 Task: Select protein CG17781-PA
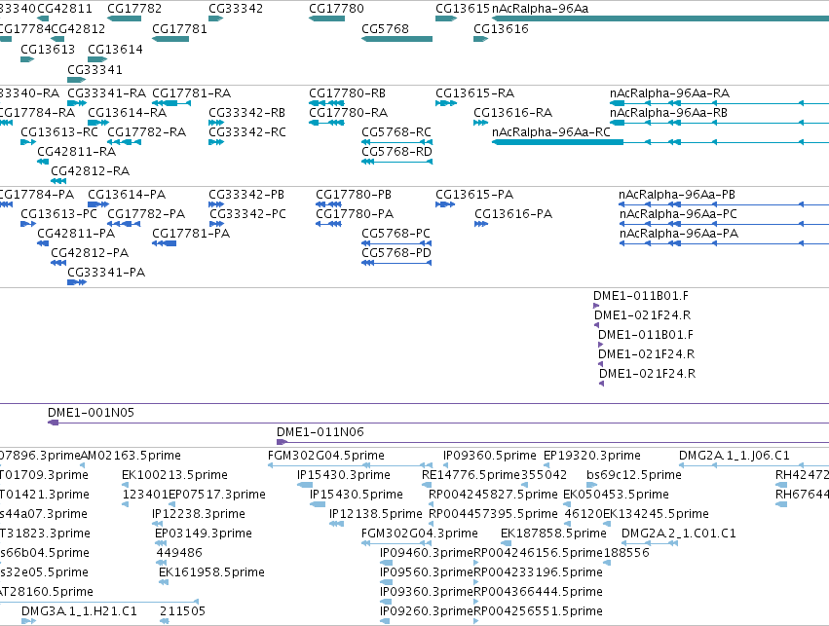point(191,234)
